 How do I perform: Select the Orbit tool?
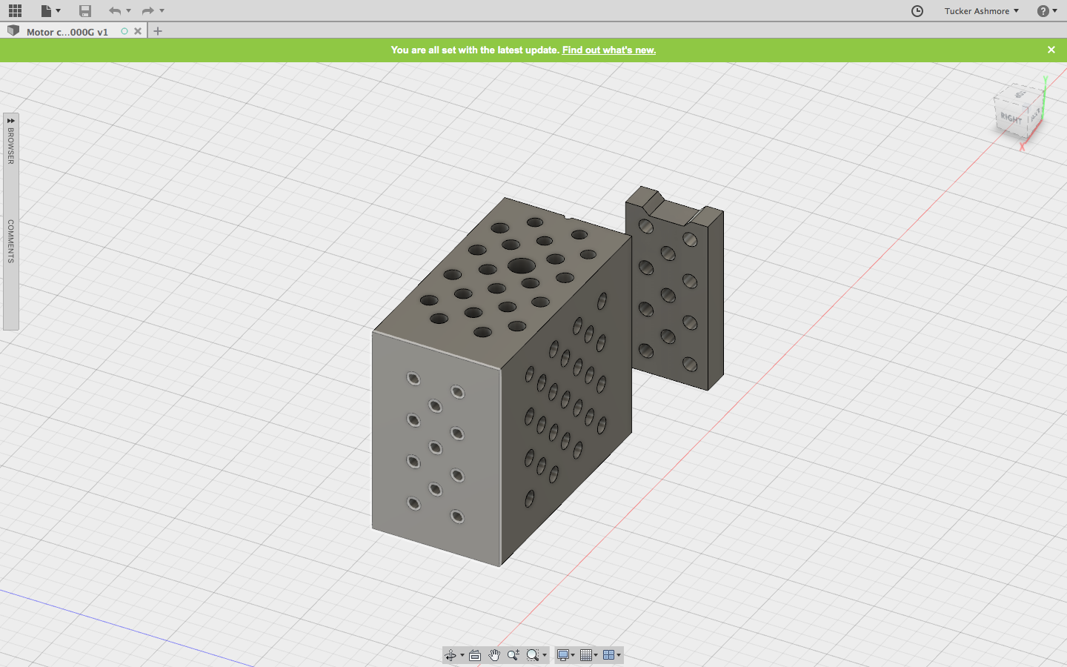click(451, 655)
